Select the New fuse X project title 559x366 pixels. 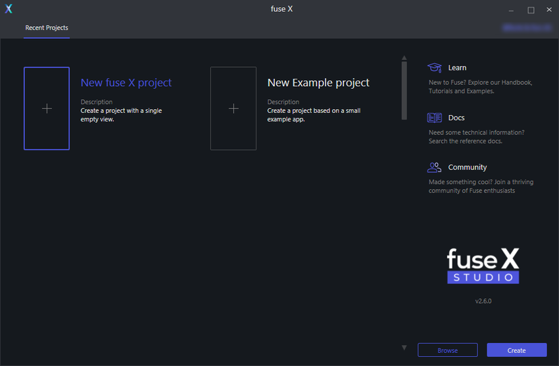[x=126, y=83]
